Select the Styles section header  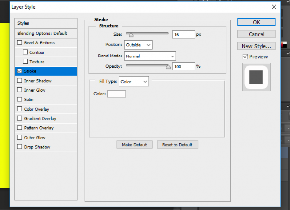click(x=46, y=23)
